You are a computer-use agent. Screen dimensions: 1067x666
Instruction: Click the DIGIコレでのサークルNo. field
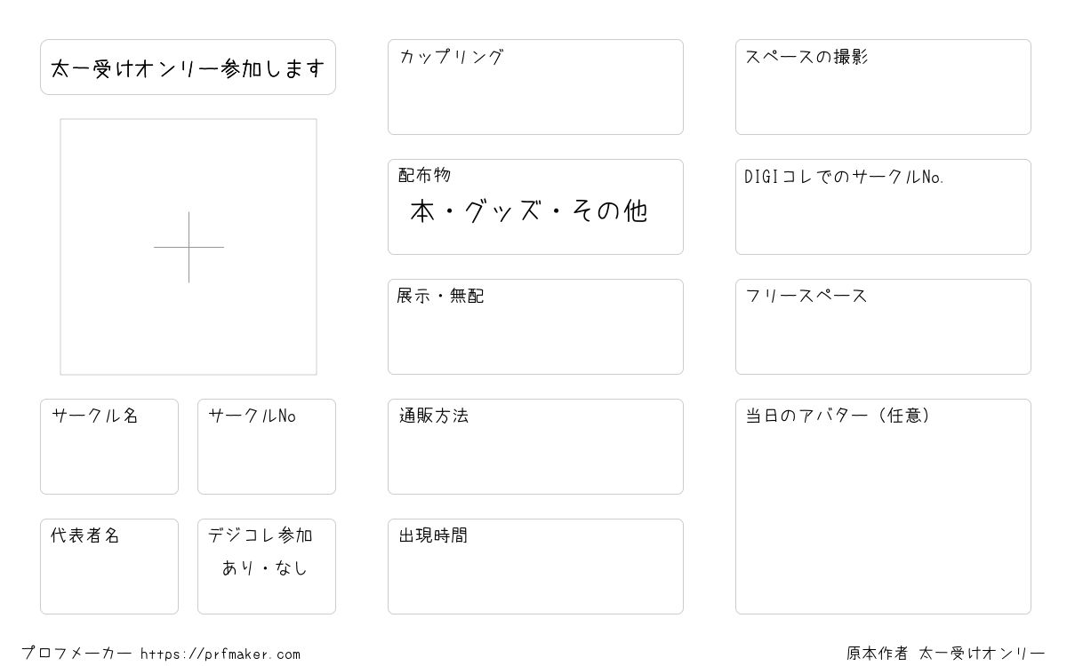[x=883, y=207]
